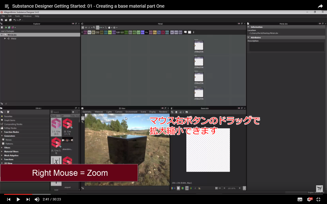Add an Output (Out) node

[181, 32]
